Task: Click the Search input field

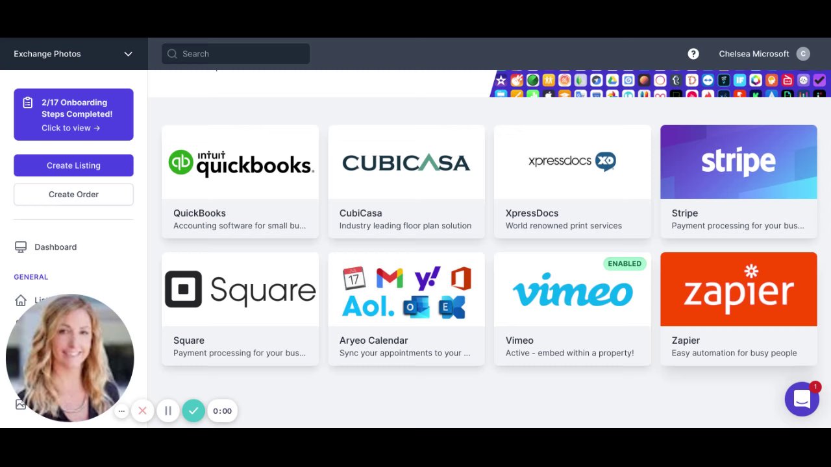Action: (236, 54)
